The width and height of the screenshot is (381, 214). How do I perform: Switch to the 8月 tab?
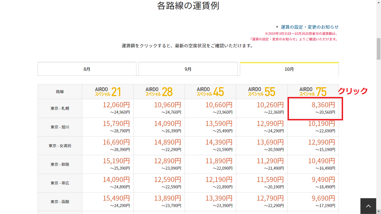pos(87,69)
